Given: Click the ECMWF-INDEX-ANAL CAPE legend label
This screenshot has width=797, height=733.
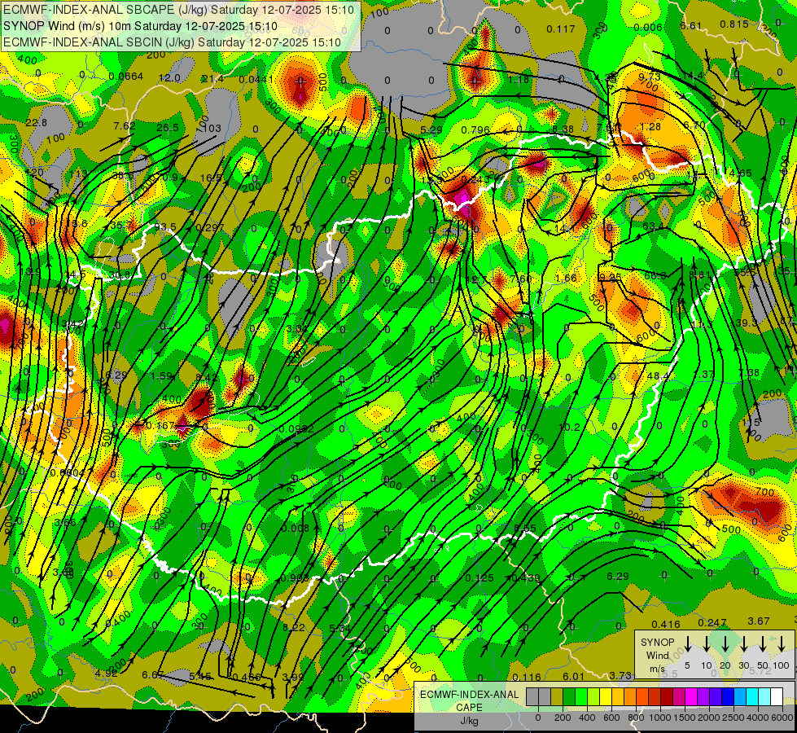Looking at the screenshot, I should [x=469, y=700].
